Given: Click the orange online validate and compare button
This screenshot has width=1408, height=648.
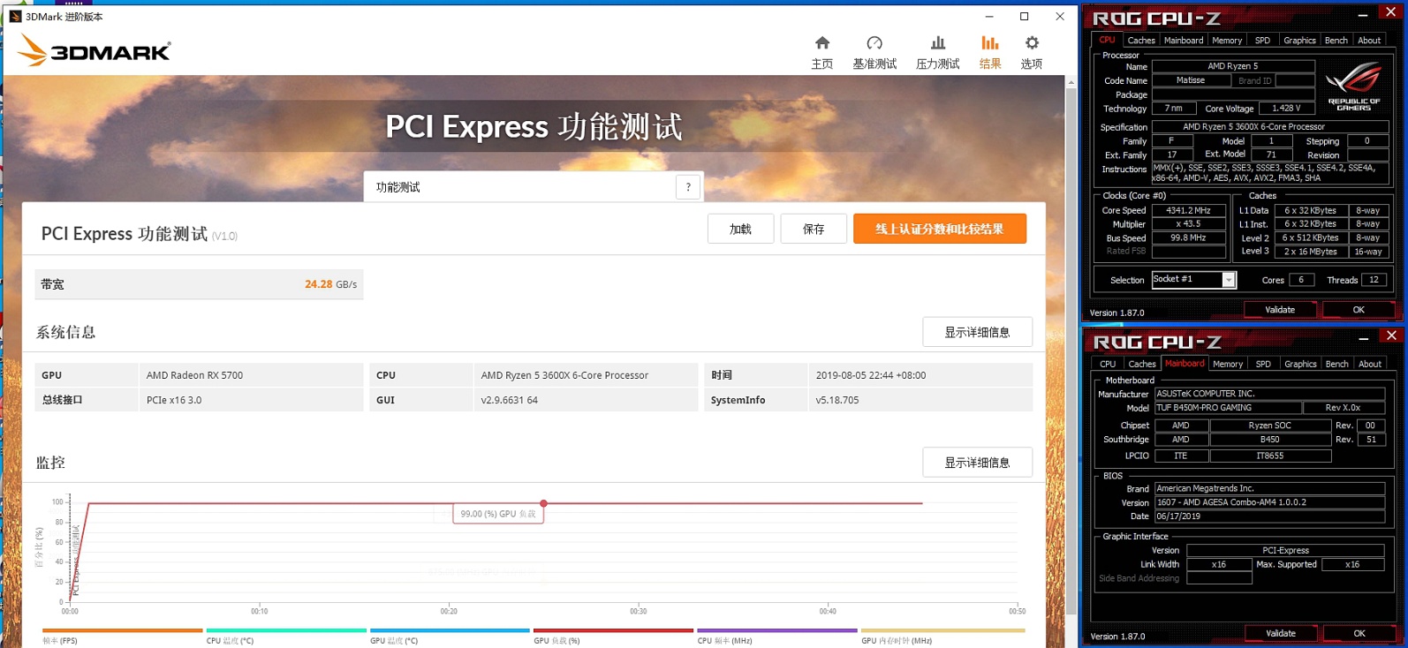Looking at the screenshot, I should (940, 229).
